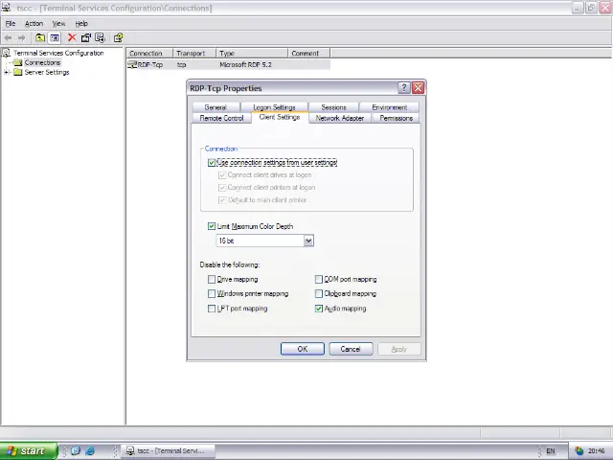Click the dialog's question mark help button
The height and width of the screenshot is (460, 613).
point(404,87)
